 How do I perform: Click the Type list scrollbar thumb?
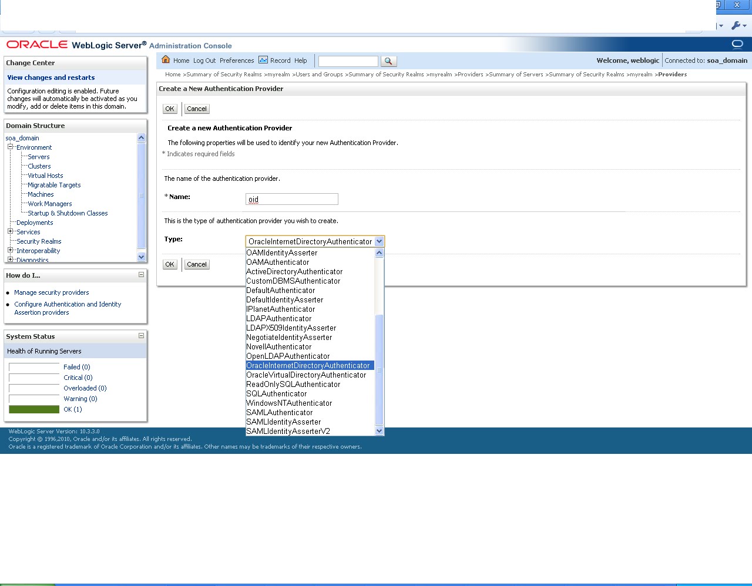click(379, 369)
